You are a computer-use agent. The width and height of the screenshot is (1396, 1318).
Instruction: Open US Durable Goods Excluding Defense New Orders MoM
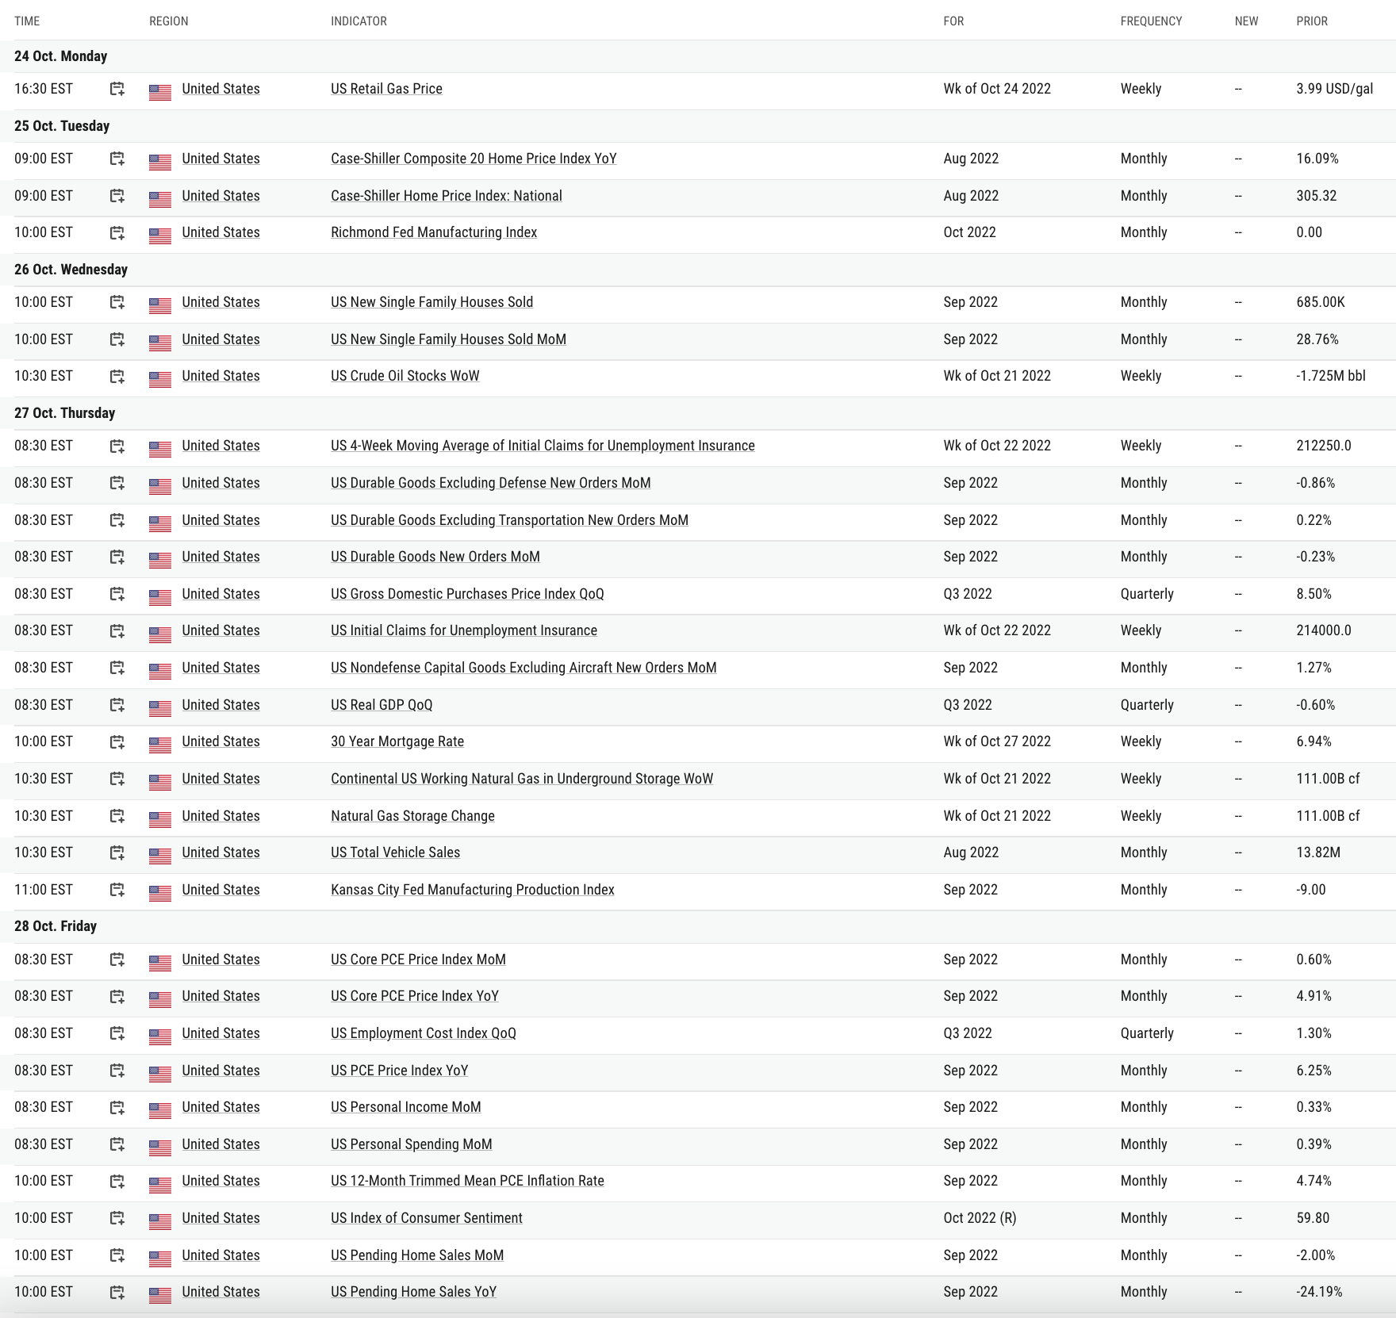pyautogui.click(x=491, y=483)
